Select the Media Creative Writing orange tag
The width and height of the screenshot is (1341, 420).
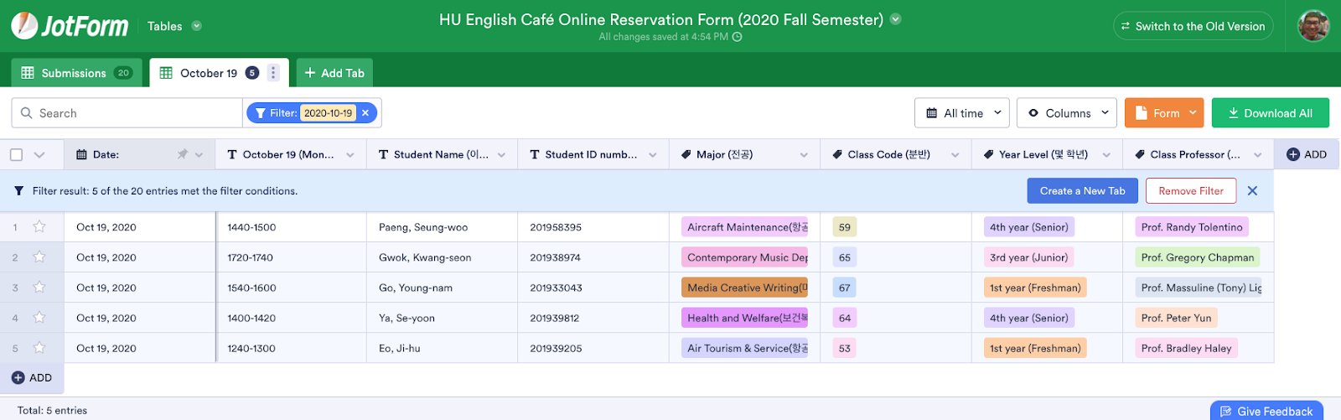pos(744,288)
